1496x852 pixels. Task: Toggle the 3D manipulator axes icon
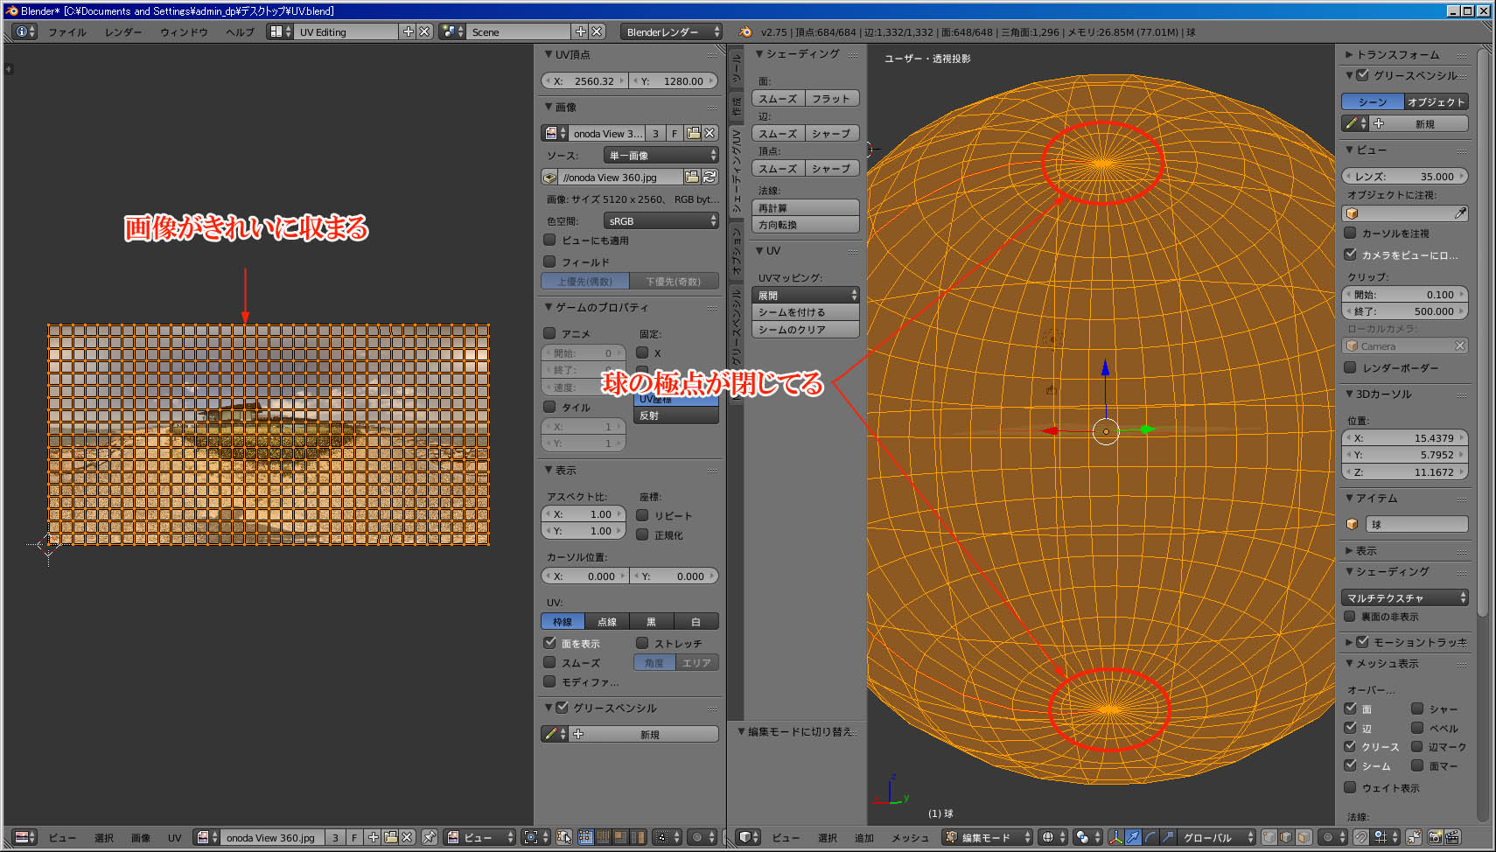(1115, 837)
